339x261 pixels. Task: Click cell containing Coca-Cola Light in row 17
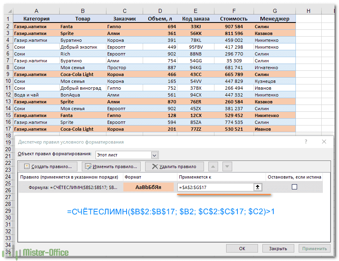[82, 129]
